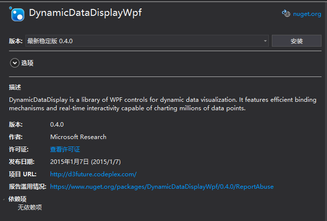The width and height of the screenshot is (327, 221).
Task: Click the DynamicDataDisplayWpf package title
Action: (x=85, y=13)
